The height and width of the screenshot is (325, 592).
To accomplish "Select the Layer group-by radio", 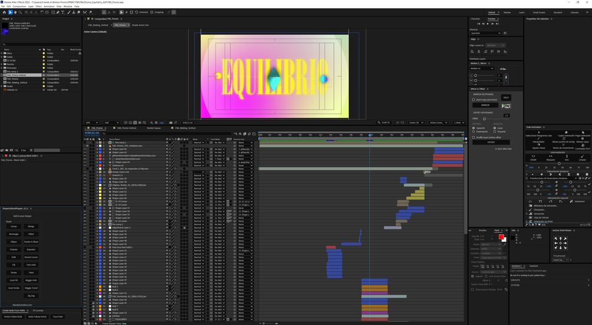I will (x=495, y=128).
